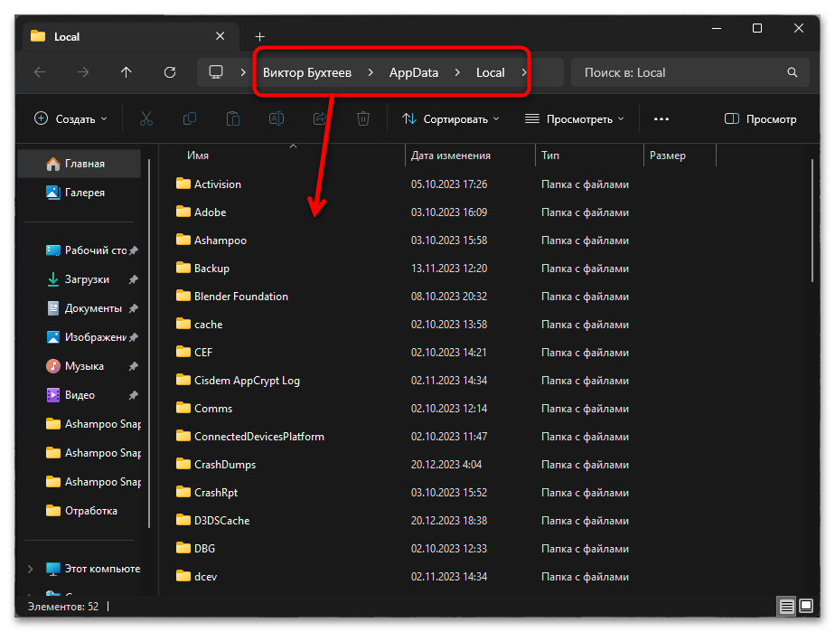835x632 pixels.
Task: Select the CrashDumps folder
Action: coord(216,465)
